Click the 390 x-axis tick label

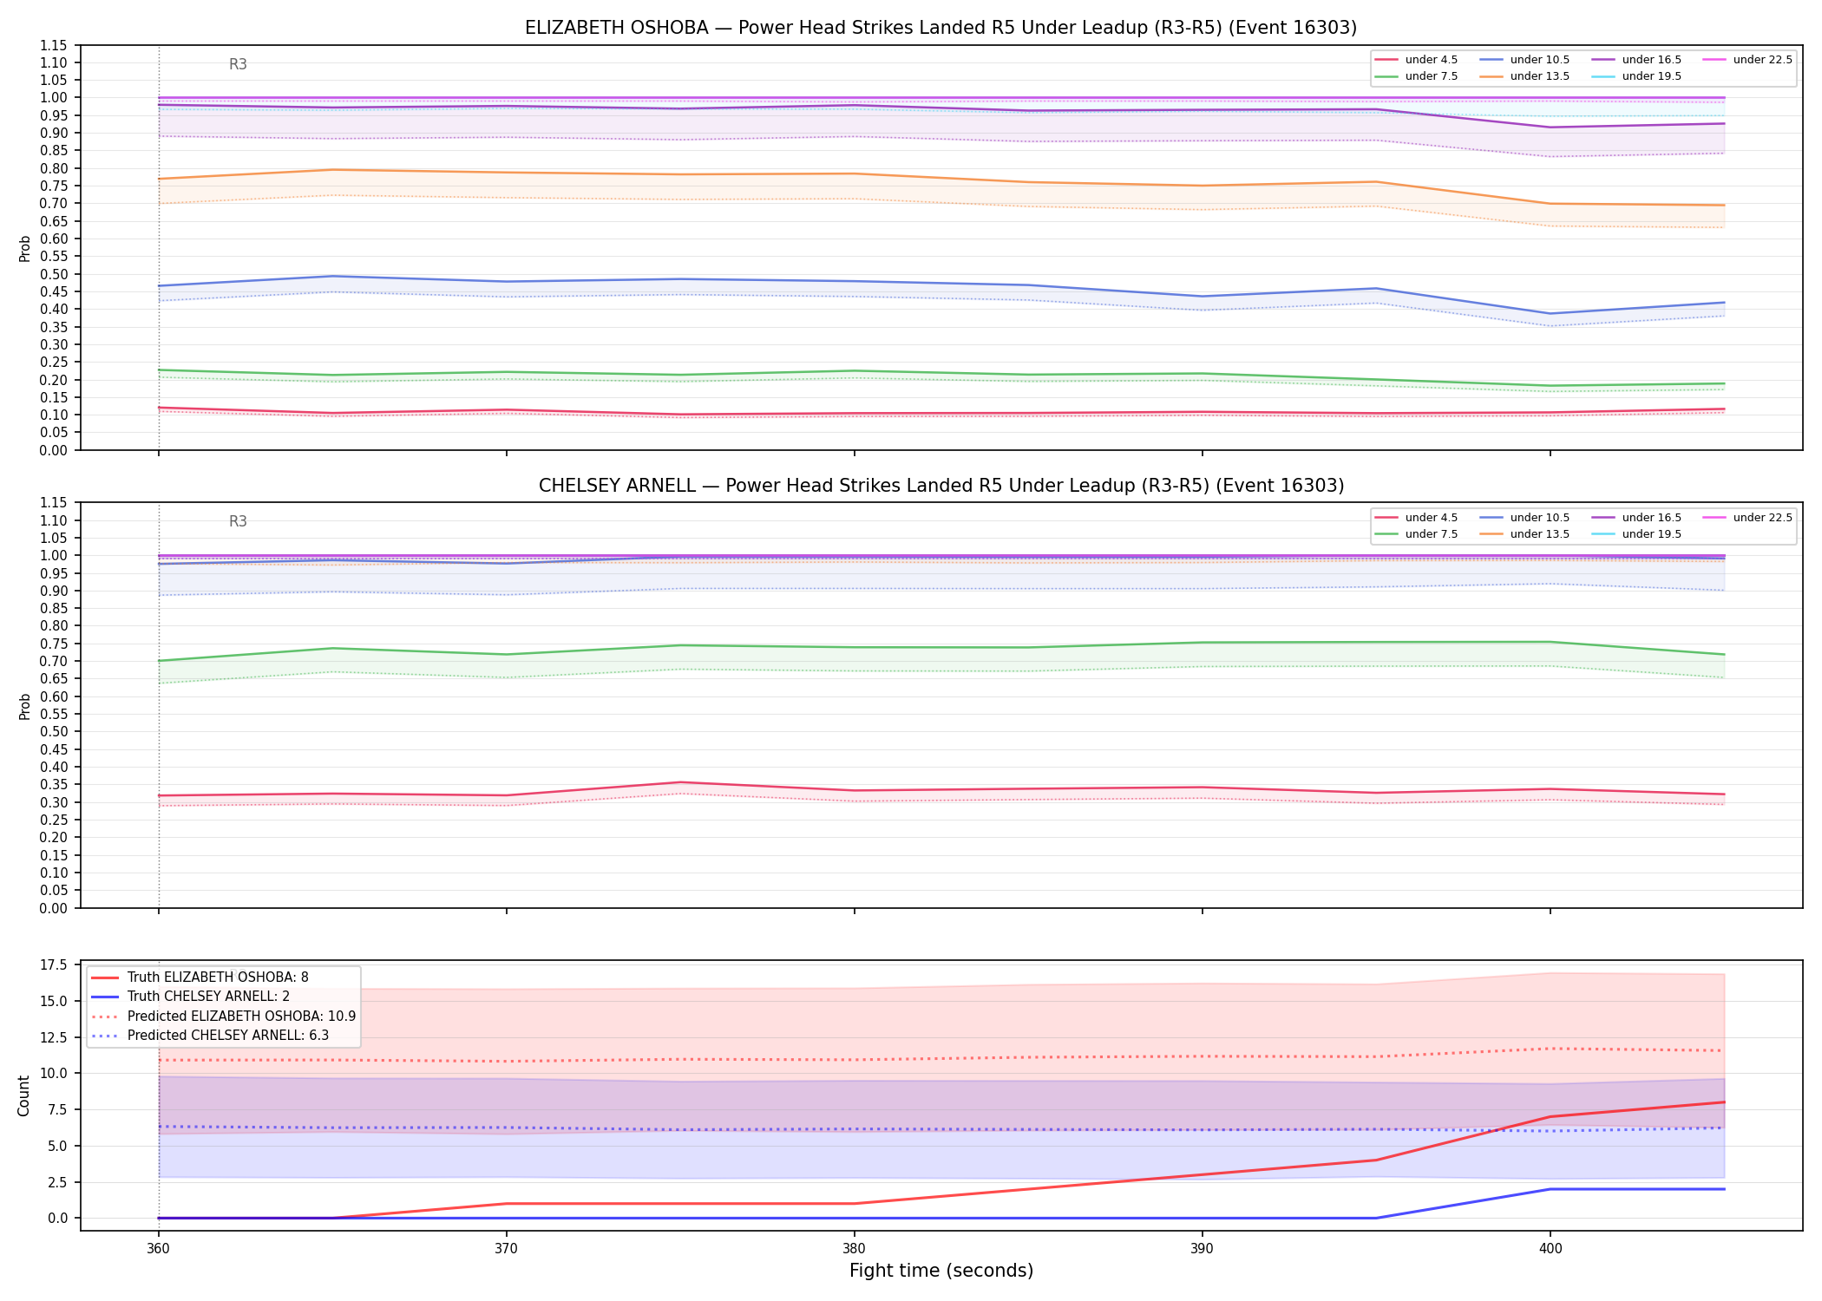1202,1249
